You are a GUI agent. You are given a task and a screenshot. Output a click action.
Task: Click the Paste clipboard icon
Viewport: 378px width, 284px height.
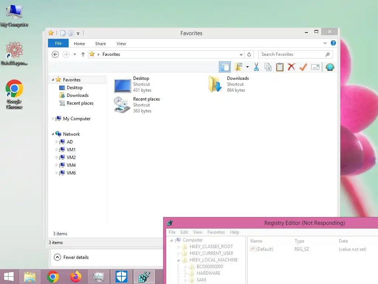pos(280,67)
